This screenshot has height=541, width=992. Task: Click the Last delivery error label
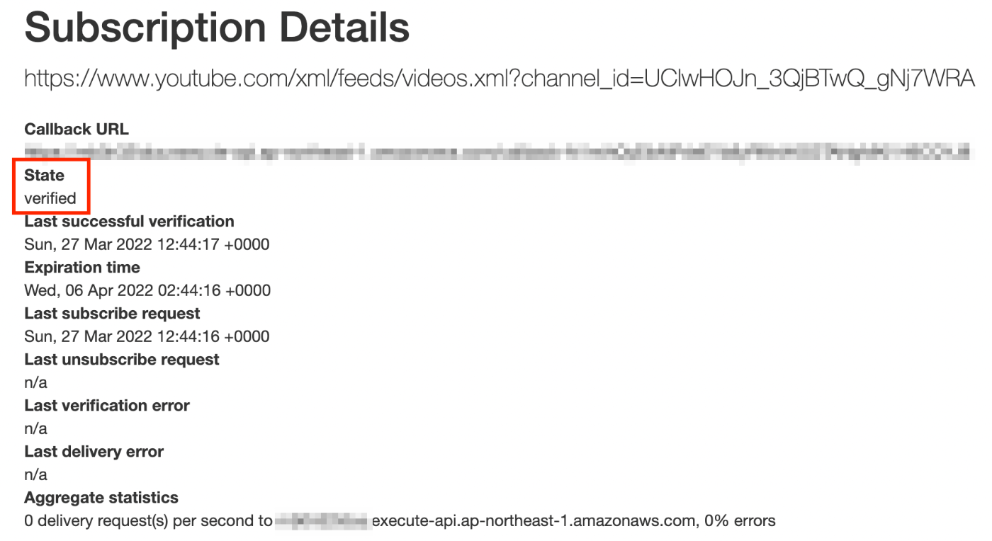tap(94, 451)
